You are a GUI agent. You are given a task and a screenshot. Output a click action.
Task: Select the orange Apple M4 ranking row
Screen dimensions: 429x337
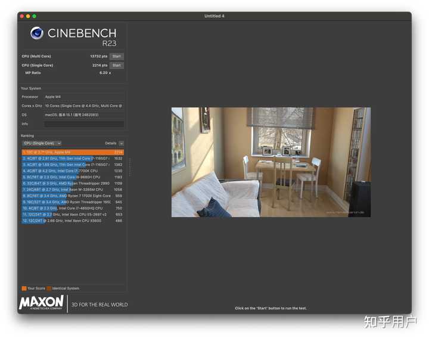click(73, 152)
